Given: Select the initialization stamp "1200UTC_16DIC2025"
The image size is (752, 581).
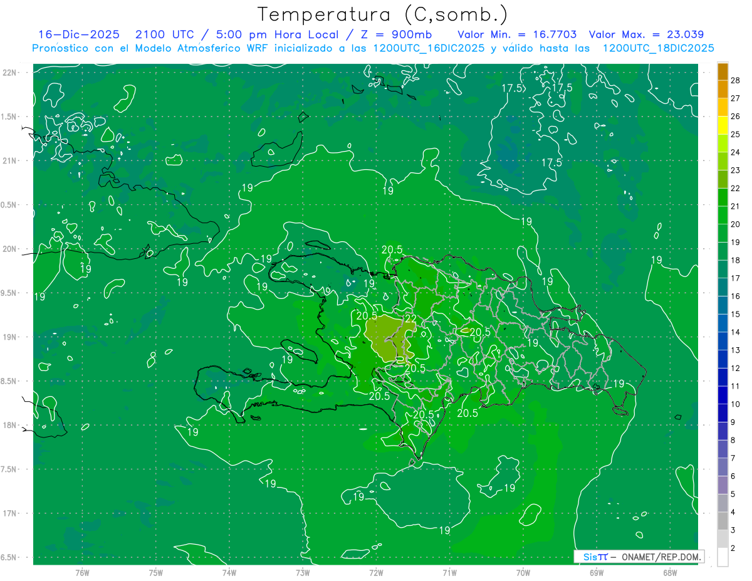Looking at the screenshot, I should click(428, 48).
